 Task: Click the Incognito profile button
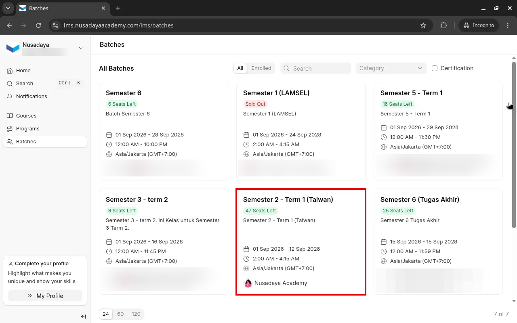479,25
